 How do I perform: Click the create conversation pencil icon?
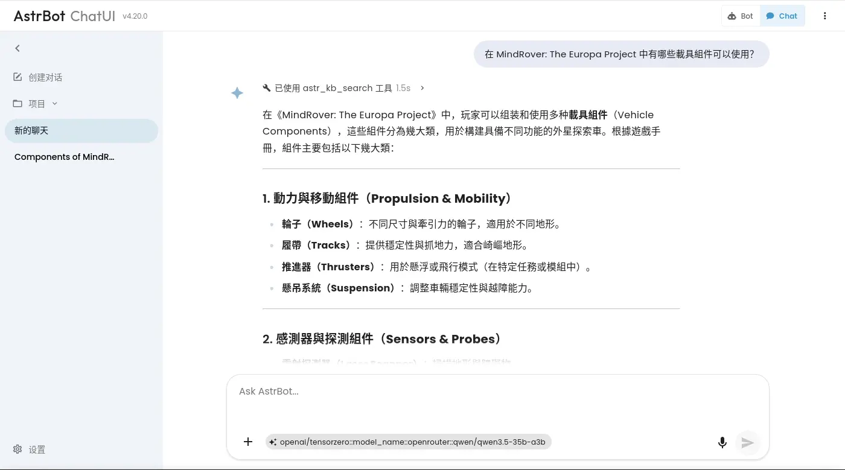click(x=18, y=77)
